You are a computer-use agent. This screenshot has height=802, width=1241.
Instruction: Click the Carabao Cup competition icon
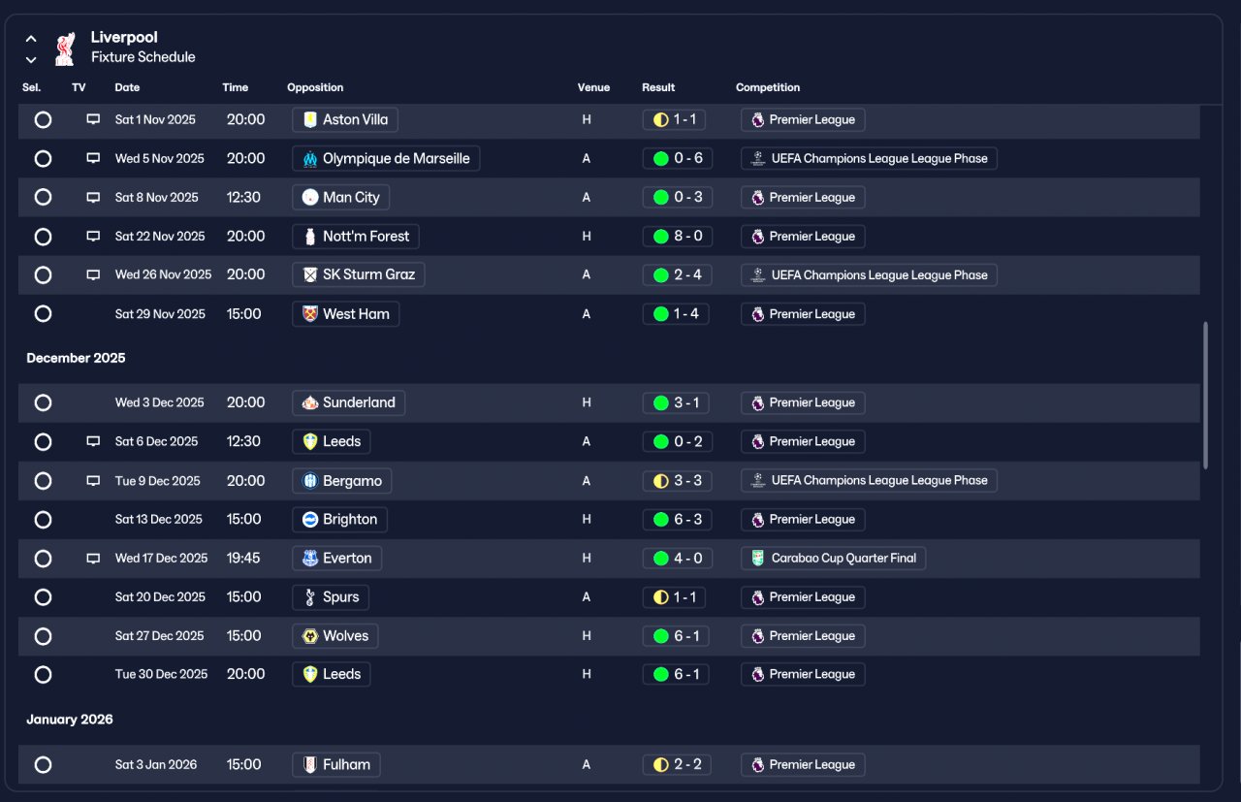[x=758, y=559]
